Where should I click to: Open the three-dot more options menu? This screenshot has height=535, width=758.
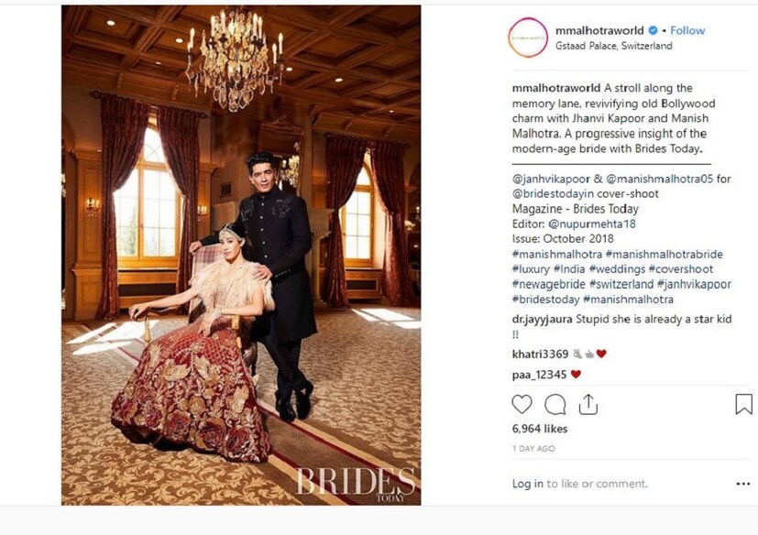coord(743,484)
